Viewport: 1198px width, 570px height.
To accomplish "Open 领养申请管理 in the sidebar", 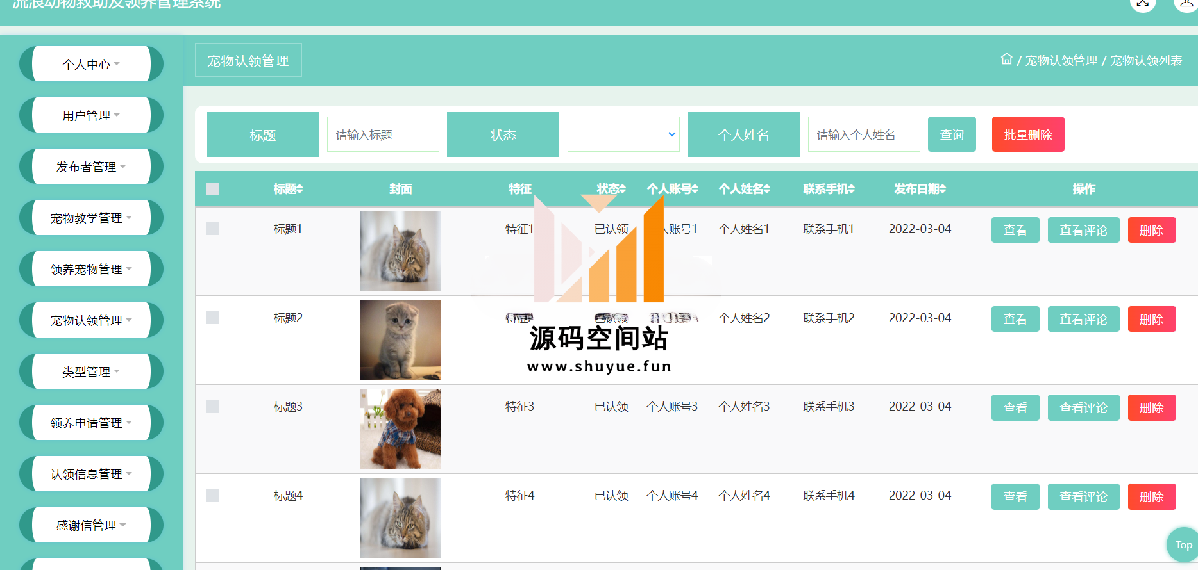I will (91, 423).
